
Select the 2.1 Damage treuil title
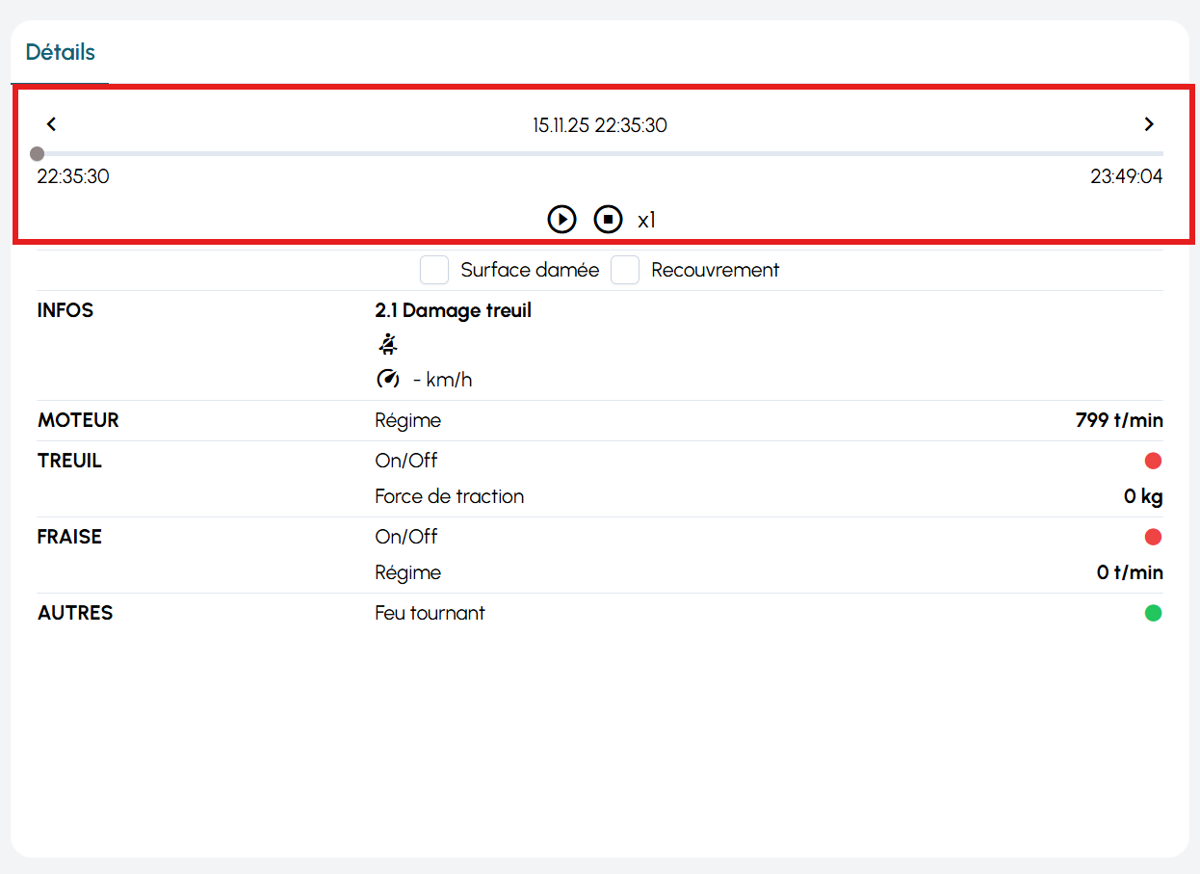point(453,310)
